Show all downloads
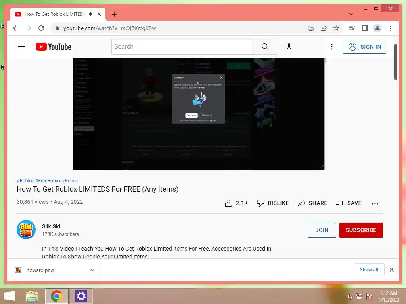Screen dimensions: 406x304 point(369,269)
